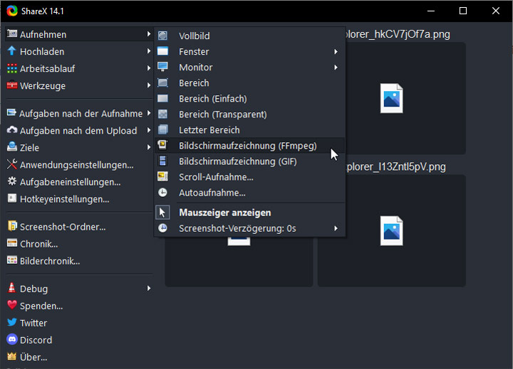Click the Twitter bird icon
This screenshot has width=513, height=369.
tap(12, 323)
